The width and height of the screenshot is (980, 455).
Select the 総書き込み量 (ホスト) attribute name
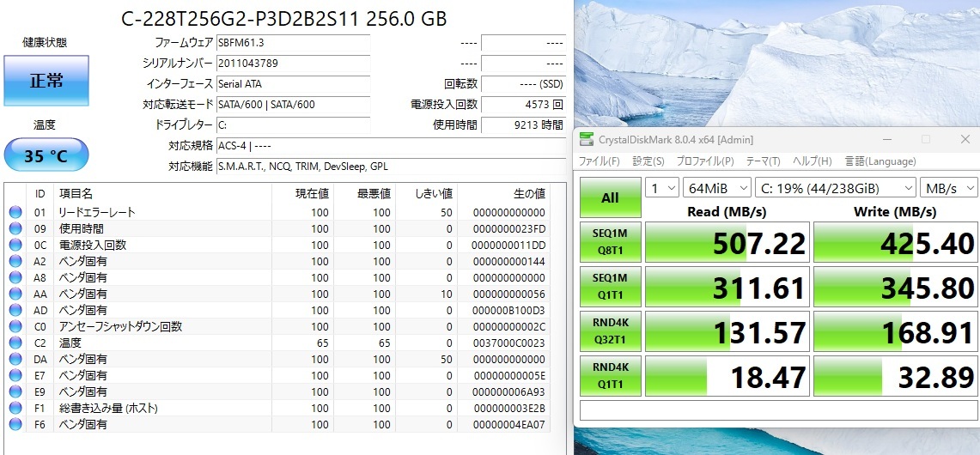click(108, 408)
